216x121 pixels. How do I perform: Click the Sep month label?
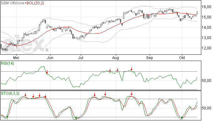click(150, 58)
